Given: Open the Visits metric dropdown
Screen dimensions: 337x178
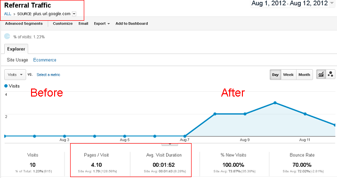Looking at the screenshot, I should (15, 74).
